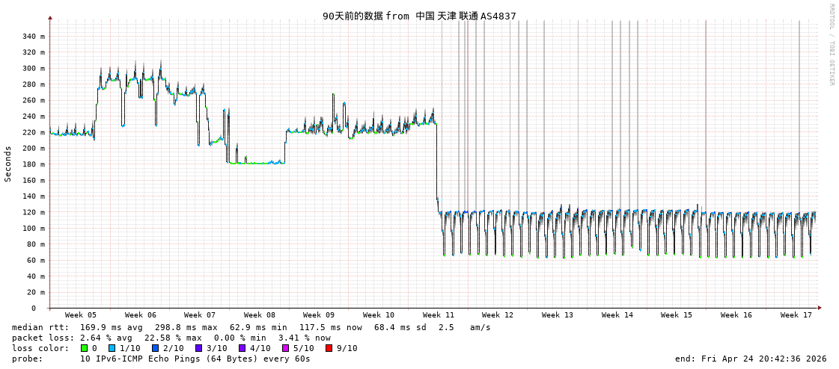Click the 120 m y-axis tick label
Image resolution: width=839 pixels, height=369 pixels.
33,212
